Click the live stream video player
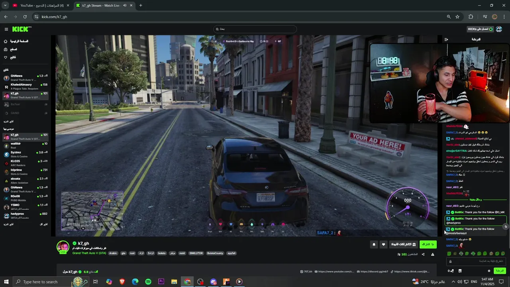Viewport: 510px width, 287px height. point(247,136)
